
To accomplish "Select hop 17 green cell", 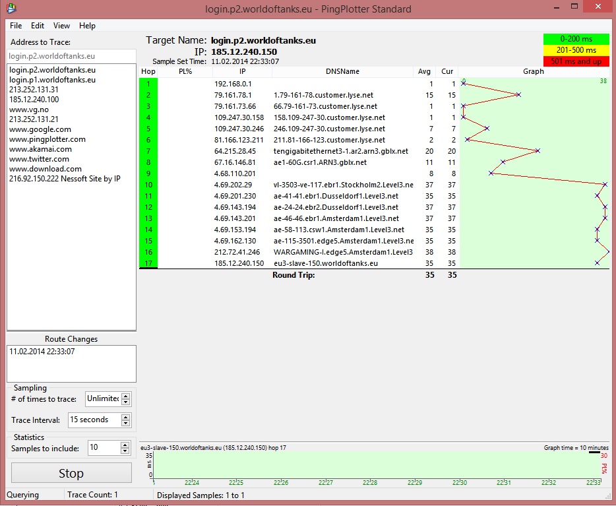I will tap(148, 263).
